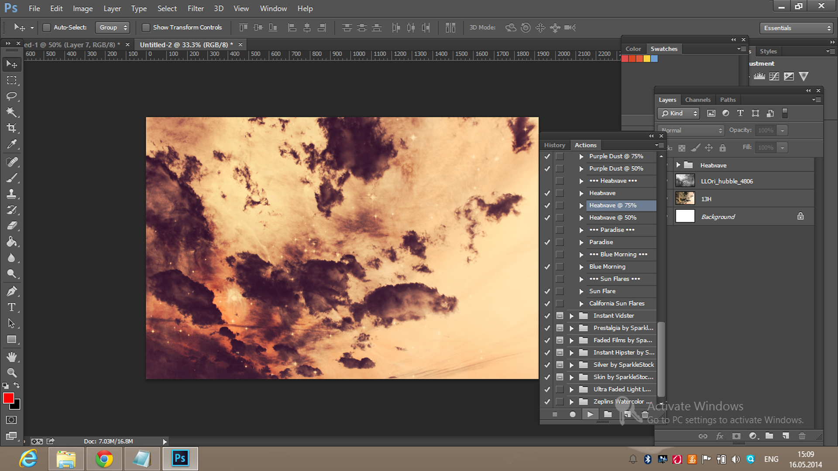838x471 pixels.
Task: Add a layer mask
Action: 736,436
